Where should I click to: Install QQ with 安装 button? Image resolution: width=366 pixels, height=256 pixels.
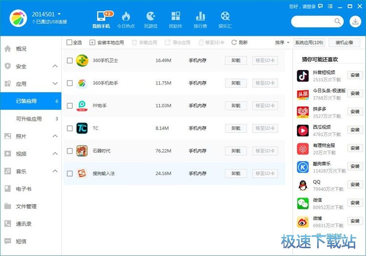click(355, 184)
